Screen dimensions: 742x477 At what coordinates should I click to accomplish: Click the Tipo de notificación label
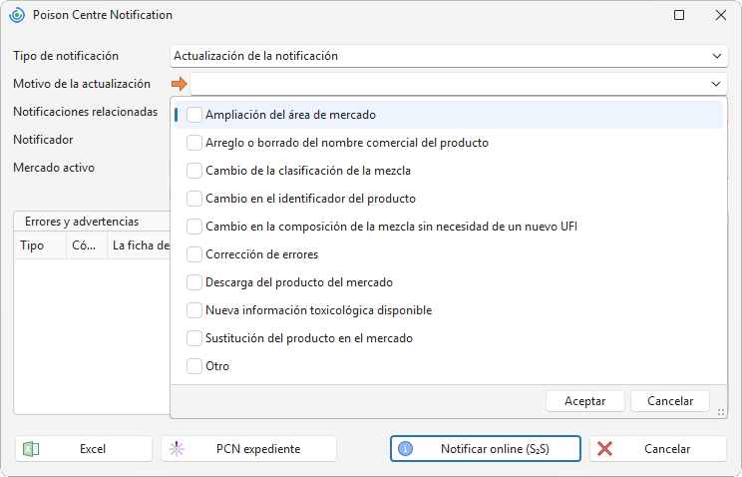click(66, 56)
